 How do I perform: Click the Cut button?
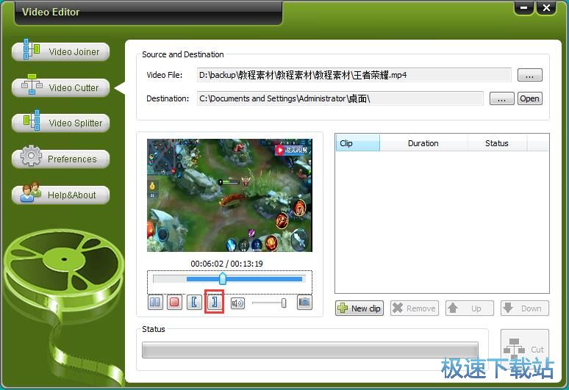[525, 348]
